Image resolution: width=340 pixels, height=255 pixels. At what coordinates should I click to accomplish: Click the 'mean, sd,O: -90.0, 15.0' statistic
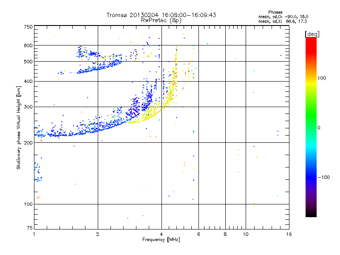(x=283, y=17)
